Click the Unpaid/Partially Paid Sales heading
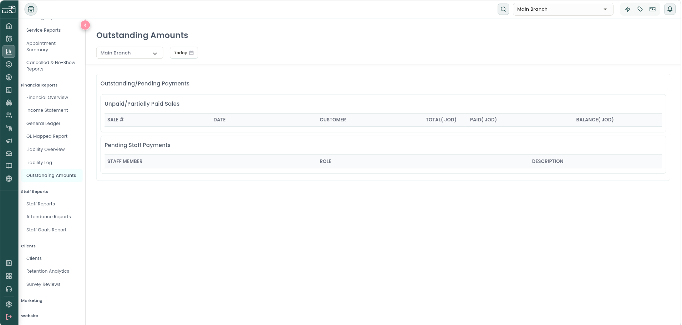The width and height of the screenshot is (682, 325). tap(142, 104)
